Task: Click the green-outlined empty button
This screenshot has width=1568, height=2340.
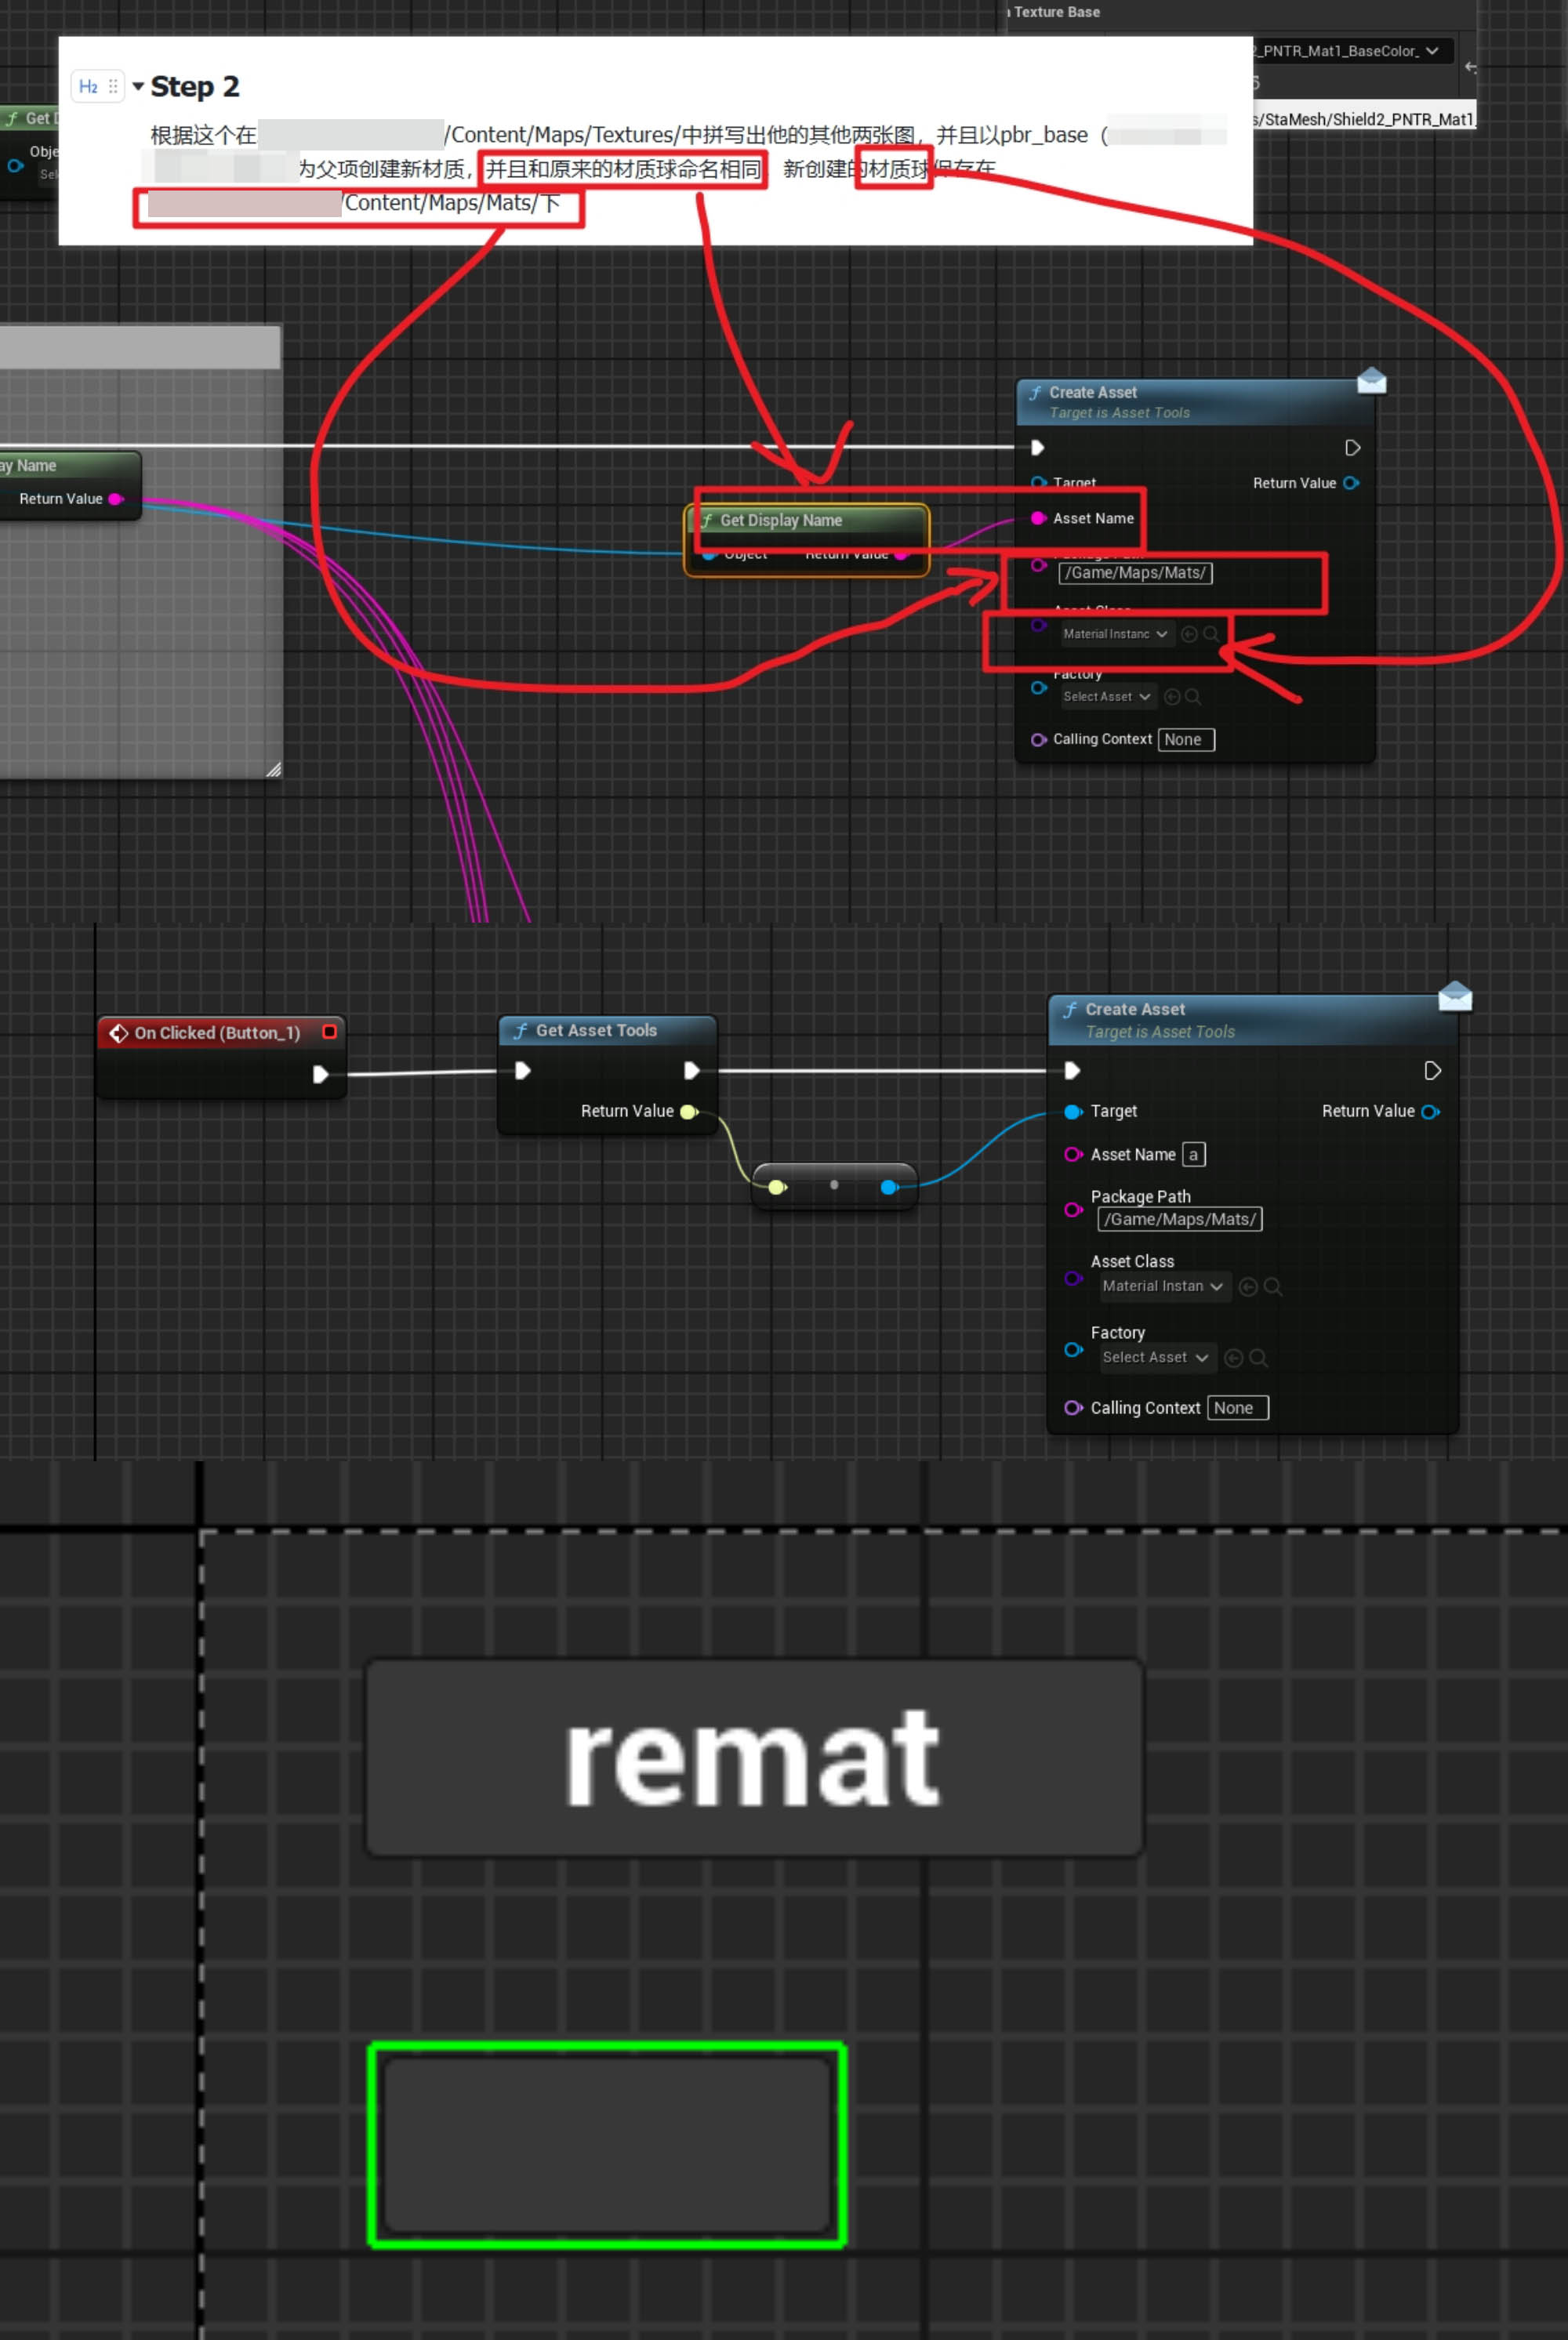Action: [x=607, y=2145]
